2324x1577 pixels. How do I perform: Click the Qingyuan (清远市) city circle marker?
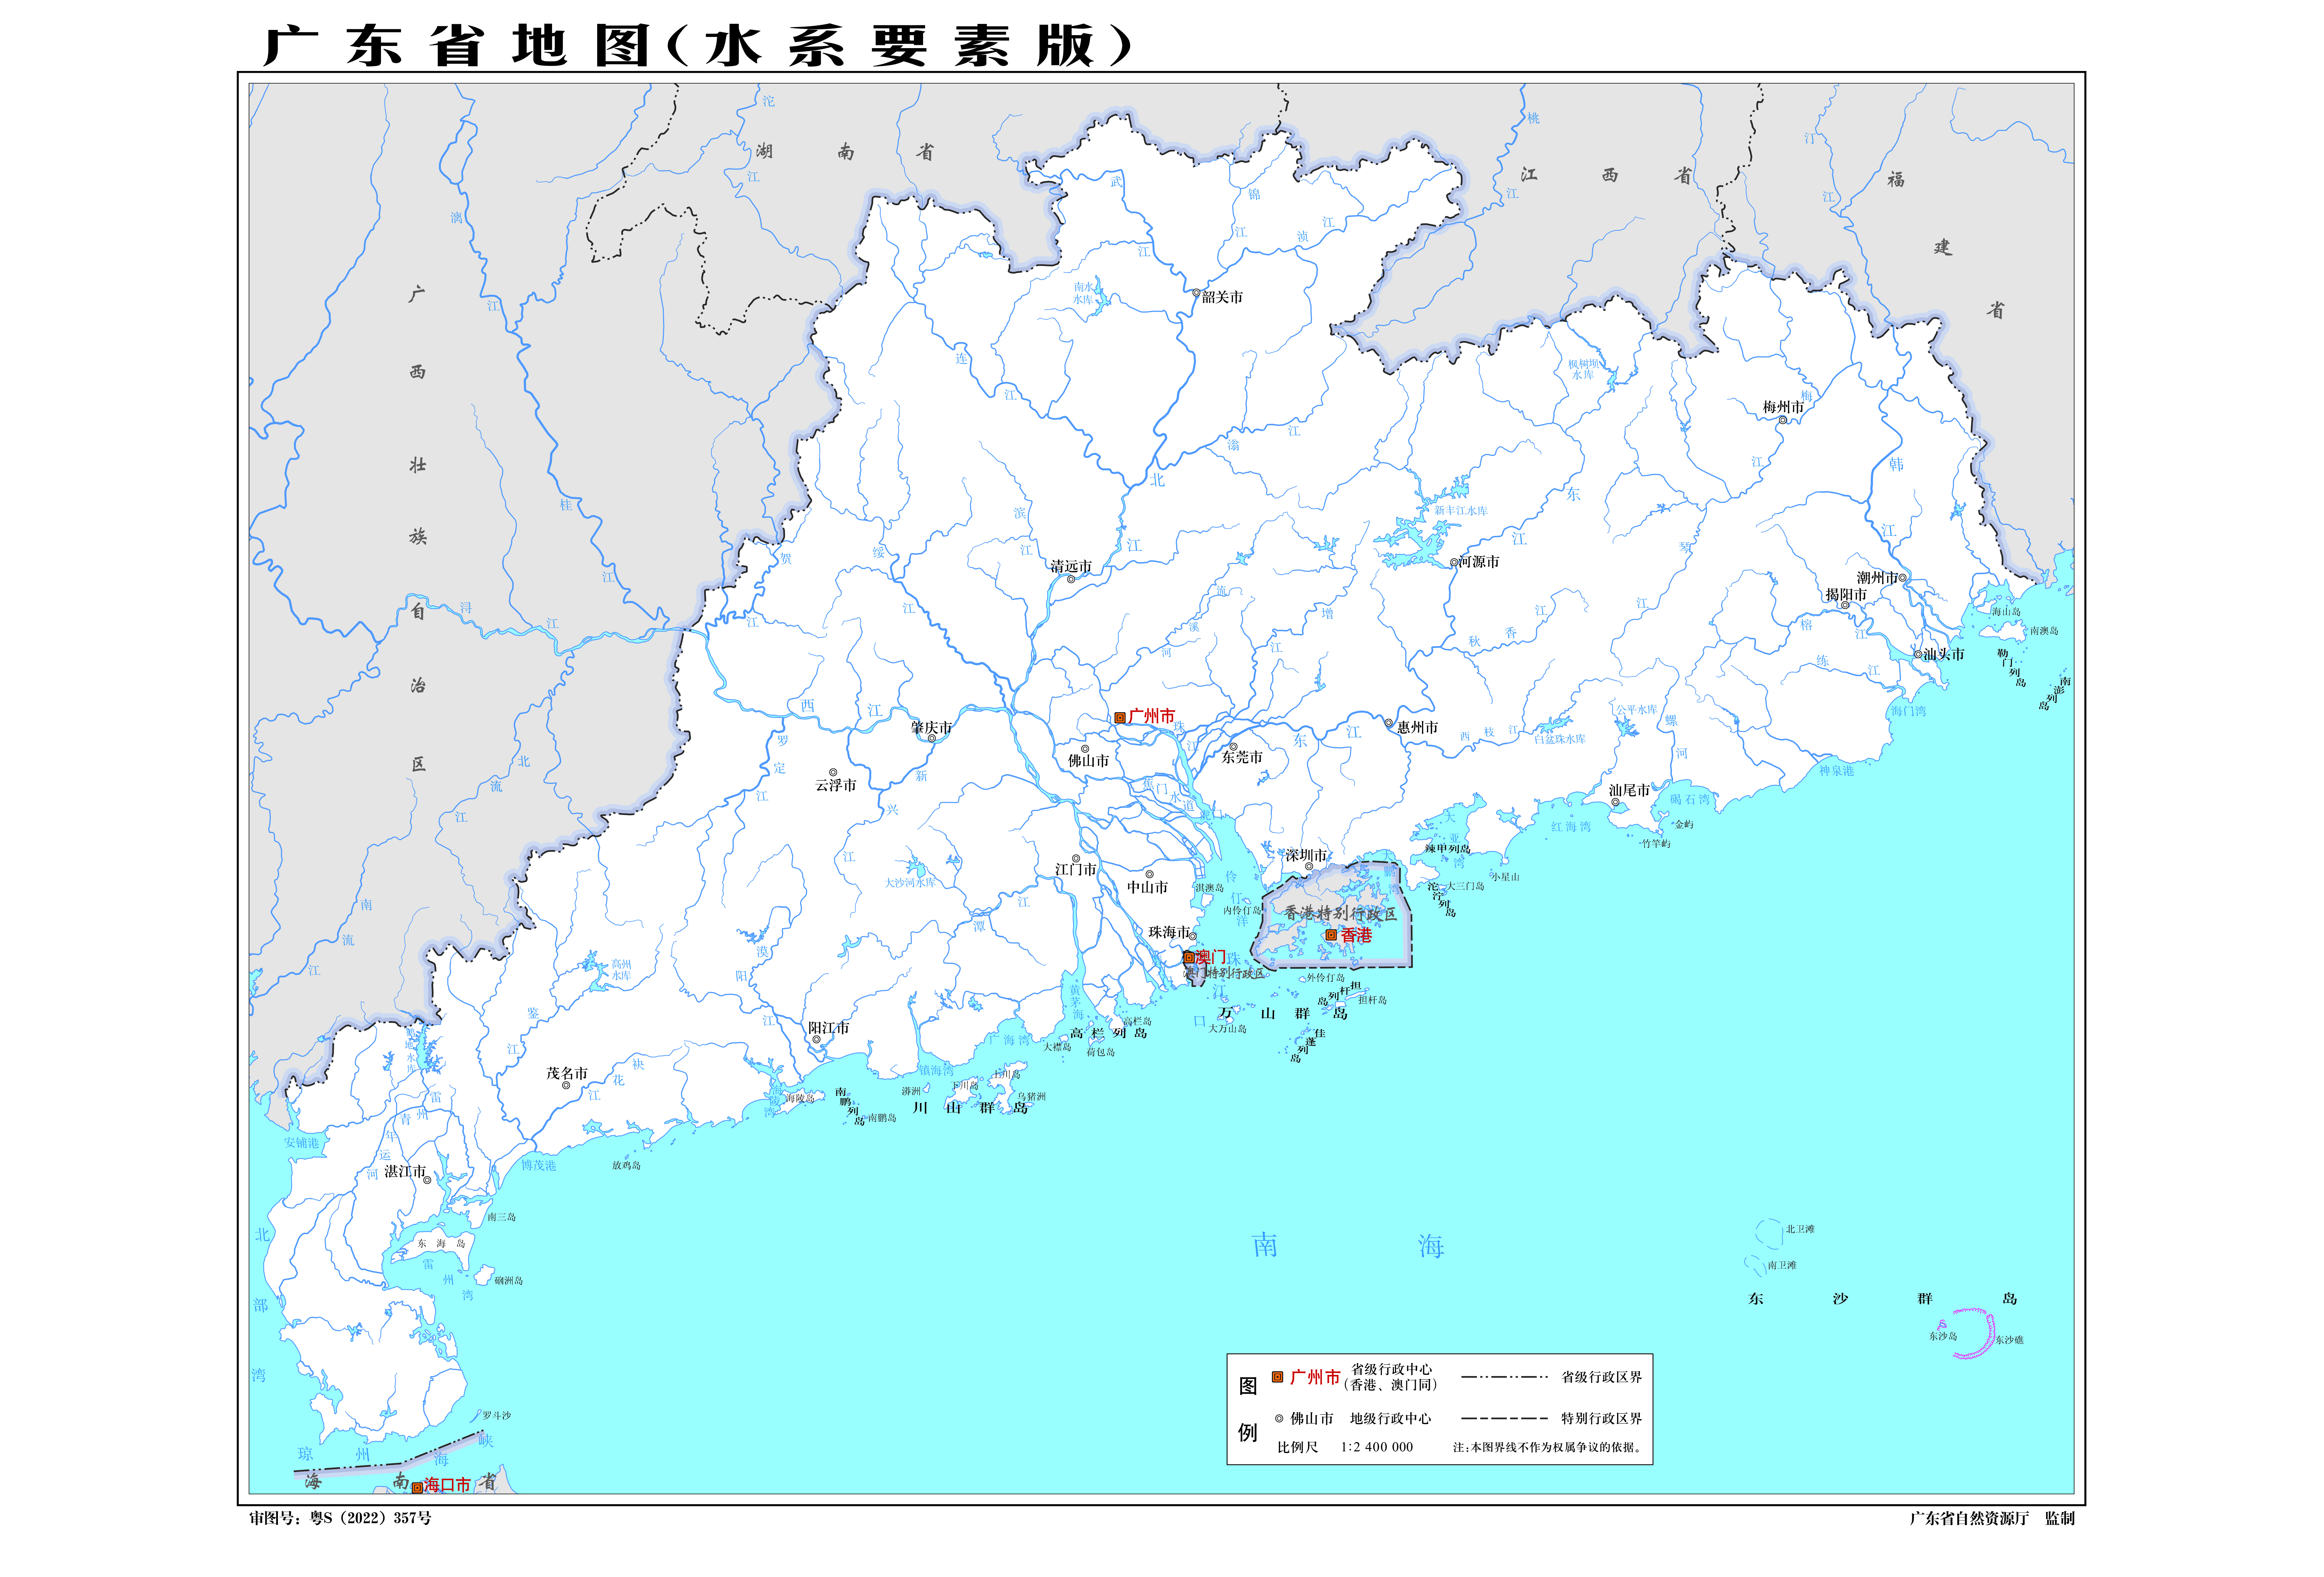pos(1071,579)
